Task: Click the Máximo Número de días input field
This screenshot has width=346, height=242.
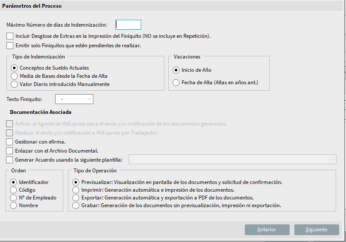Action: pos(128,25)
